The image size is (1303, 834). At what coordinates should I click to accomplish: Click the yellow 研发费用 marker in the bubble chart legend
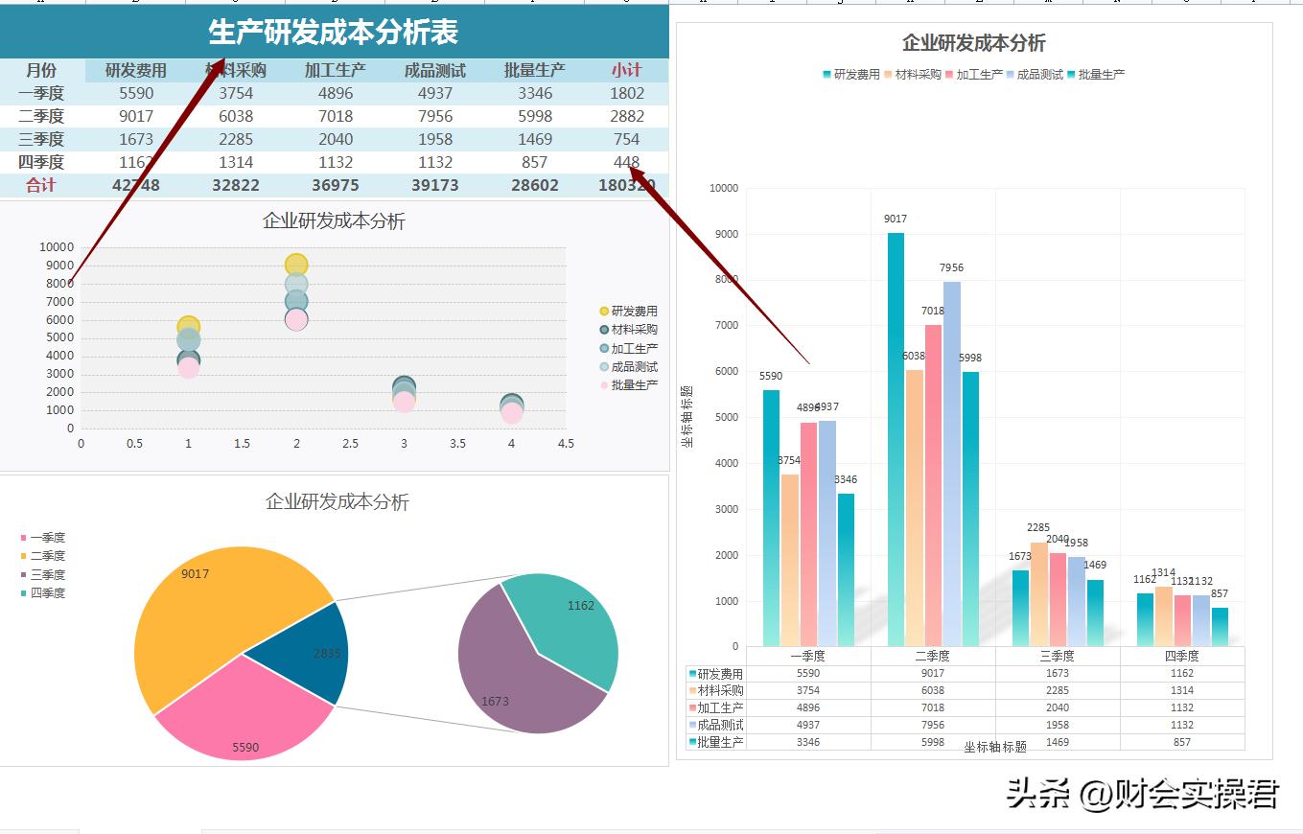[606, 311]
